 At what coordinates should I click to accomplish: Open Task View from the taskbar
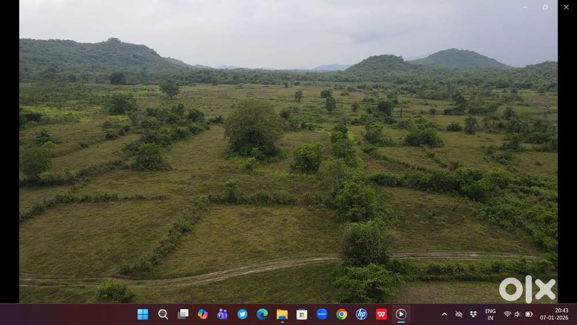(183, 314)
